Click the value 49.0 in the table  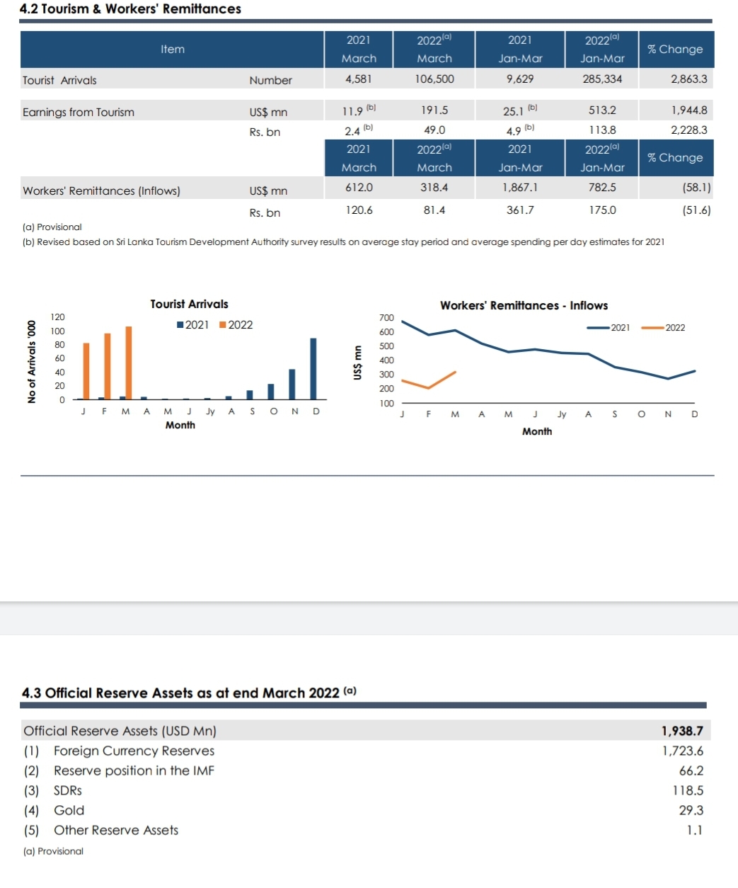434,130
